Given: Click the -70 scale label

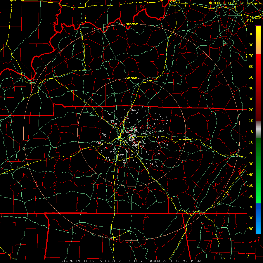Looking at the screenshot, I should (250, 207).
